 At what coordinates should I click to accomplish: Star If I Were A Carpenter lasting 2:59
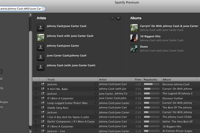[x=36, y=98]
